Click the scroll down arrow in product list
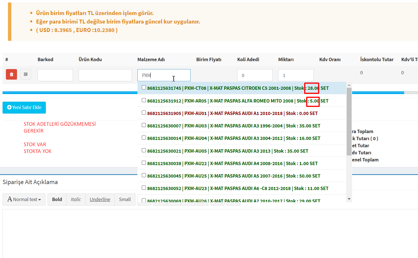The height and width of the screenshot is (258, 418). (349, 199)
